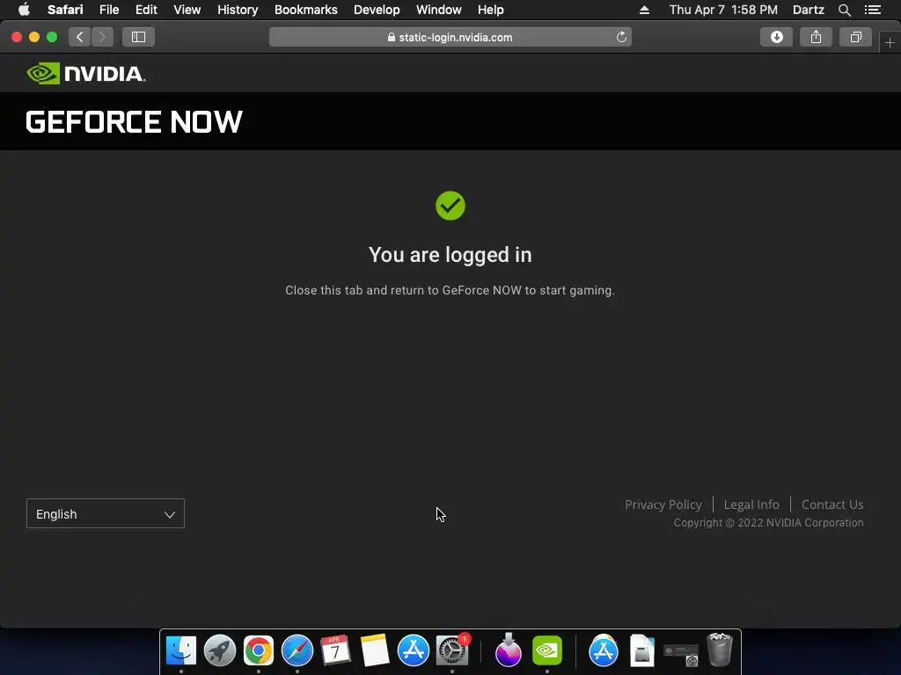Open Launchpad from the Dock
This screenshot has height=675, width=901.
tap(219, 650)
